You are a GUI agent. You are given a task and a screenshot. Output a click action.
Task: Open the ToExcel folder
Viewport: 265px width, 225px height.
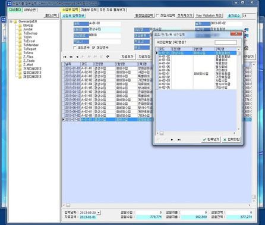pyautogui.click(x=29, y=41)
